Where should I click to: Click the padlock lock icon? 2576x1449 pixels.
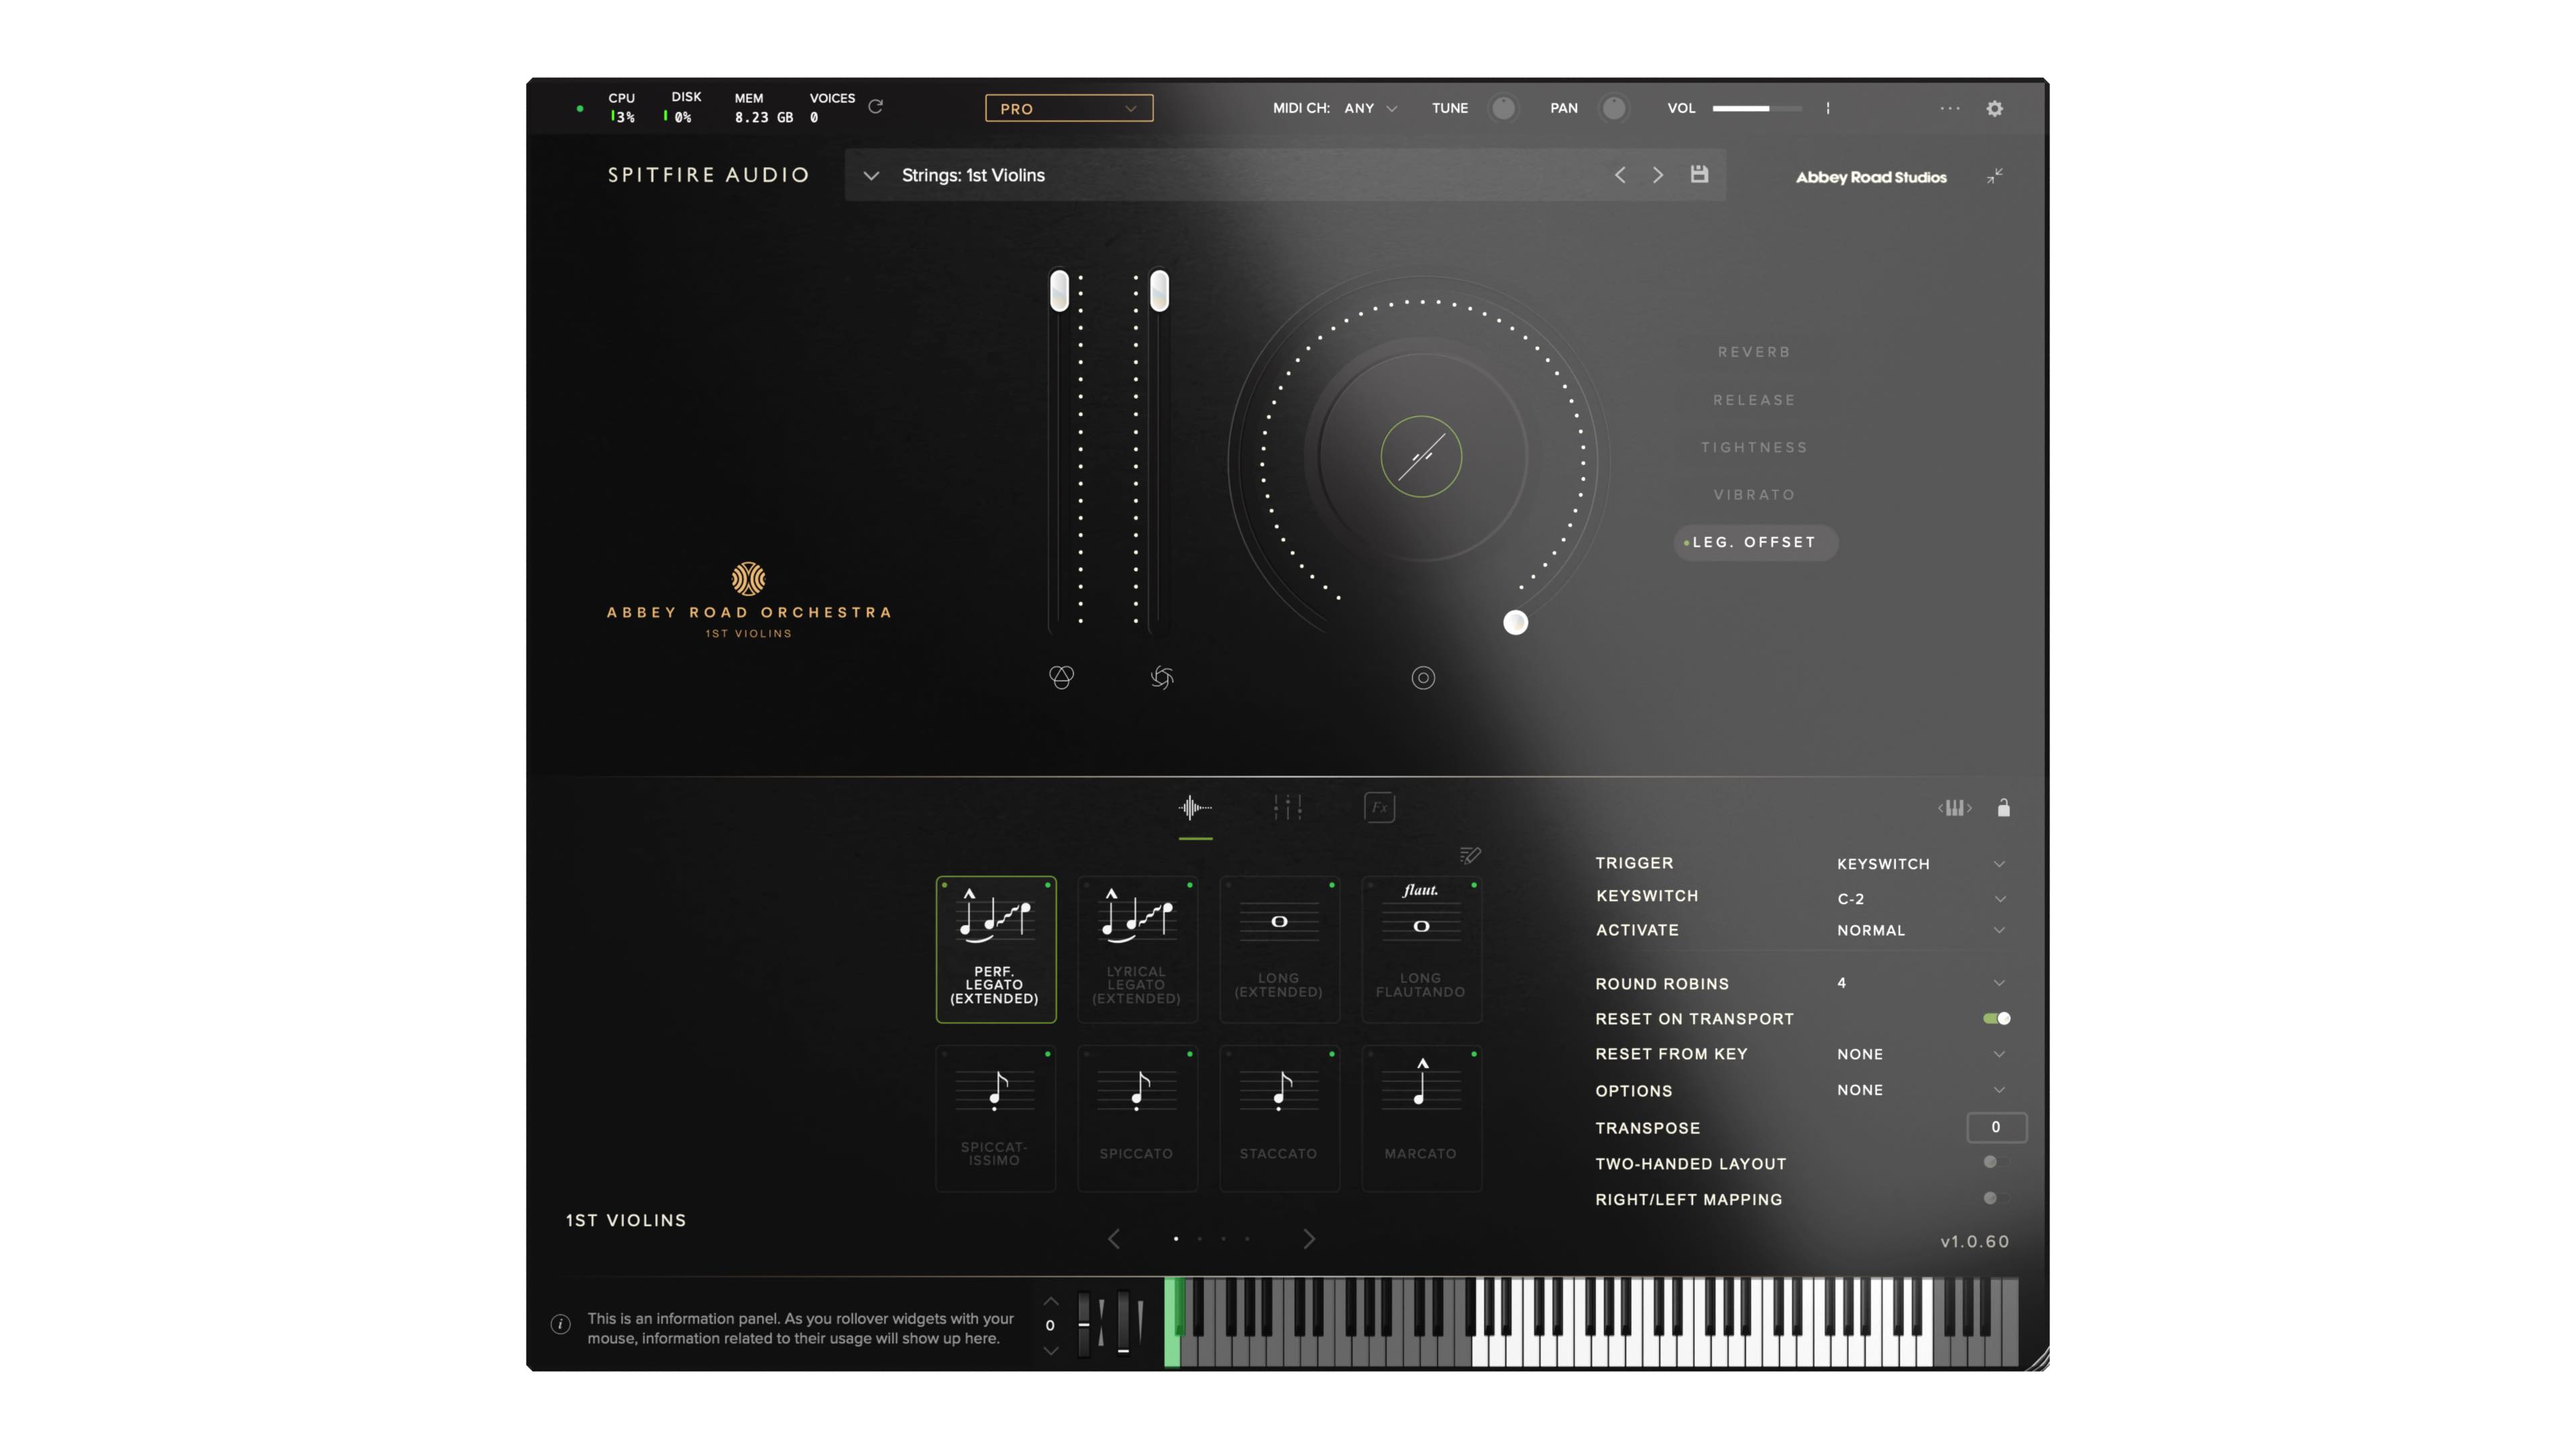(2003, 808)
